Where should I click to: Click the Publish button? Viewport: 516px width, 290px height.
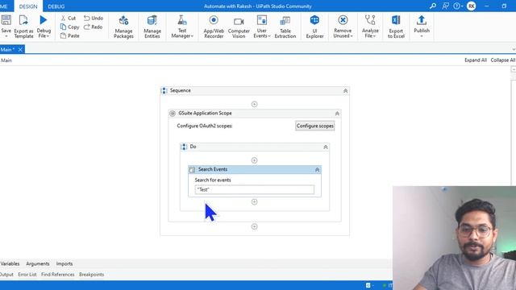(422, 27)
